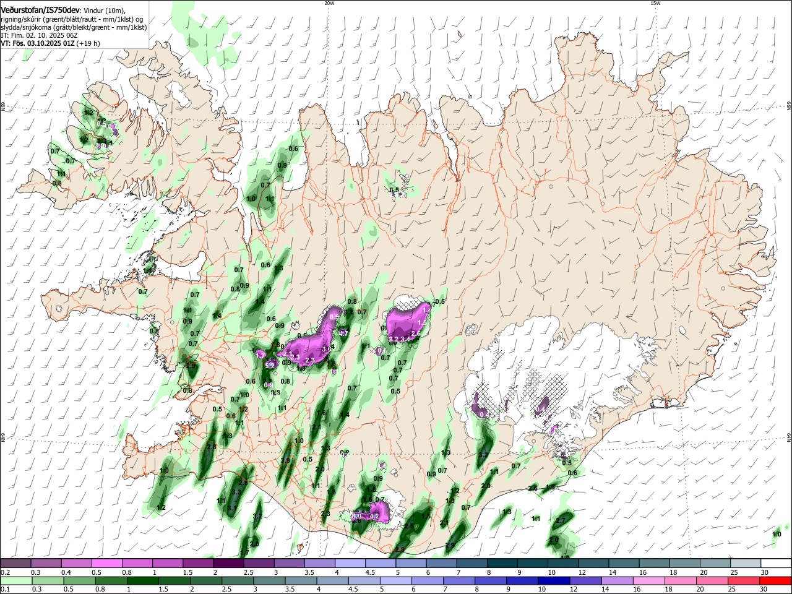Pick the 14 mm light violet rain swatch

pos(617,580)
